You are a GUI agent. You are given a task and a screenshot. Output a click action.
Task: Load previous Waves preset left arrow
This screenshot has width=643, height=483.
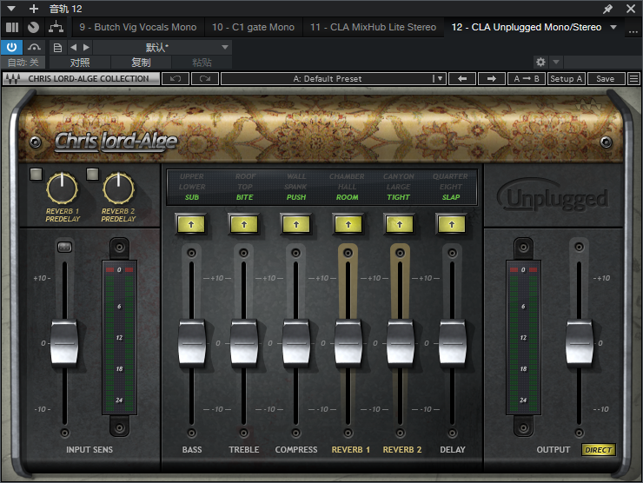(x=462, y=79)
